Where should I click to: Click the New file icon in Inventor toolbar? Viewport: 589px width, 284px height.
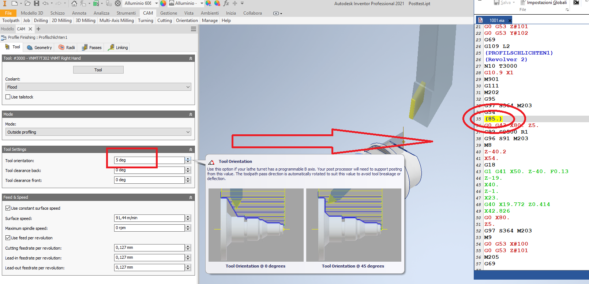(14, 3)
